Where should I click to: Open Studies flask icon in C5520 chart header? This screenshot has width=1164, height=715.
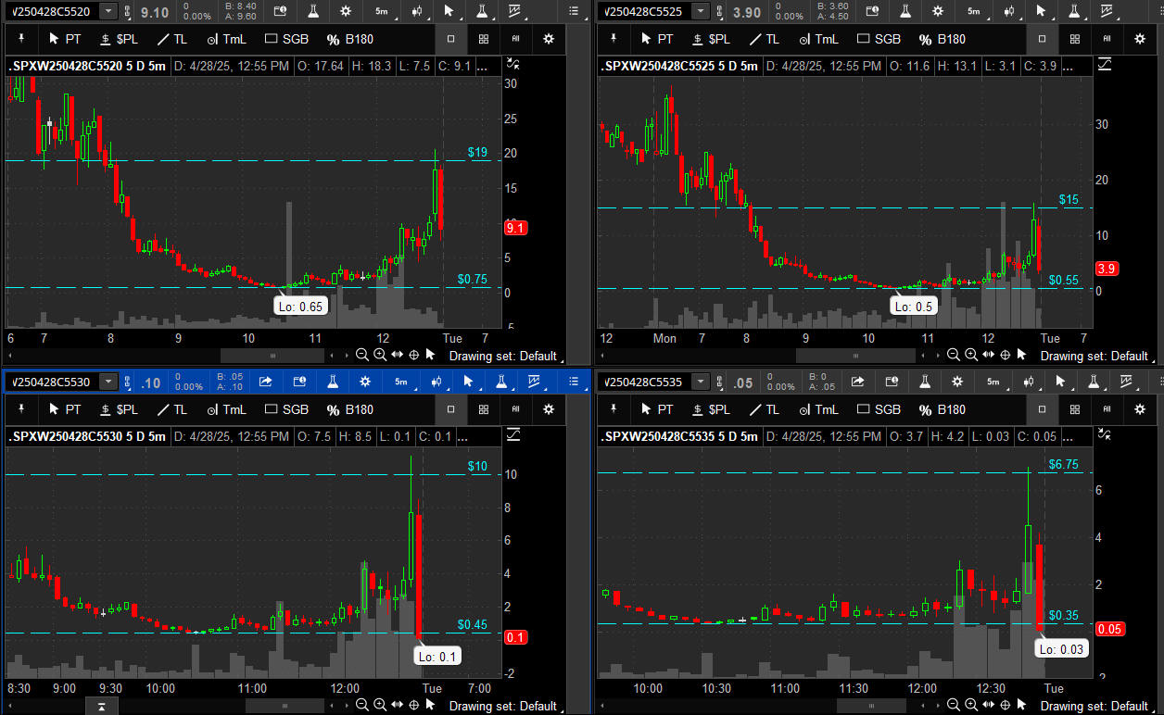pyautogui.click(x=315, y=11)
